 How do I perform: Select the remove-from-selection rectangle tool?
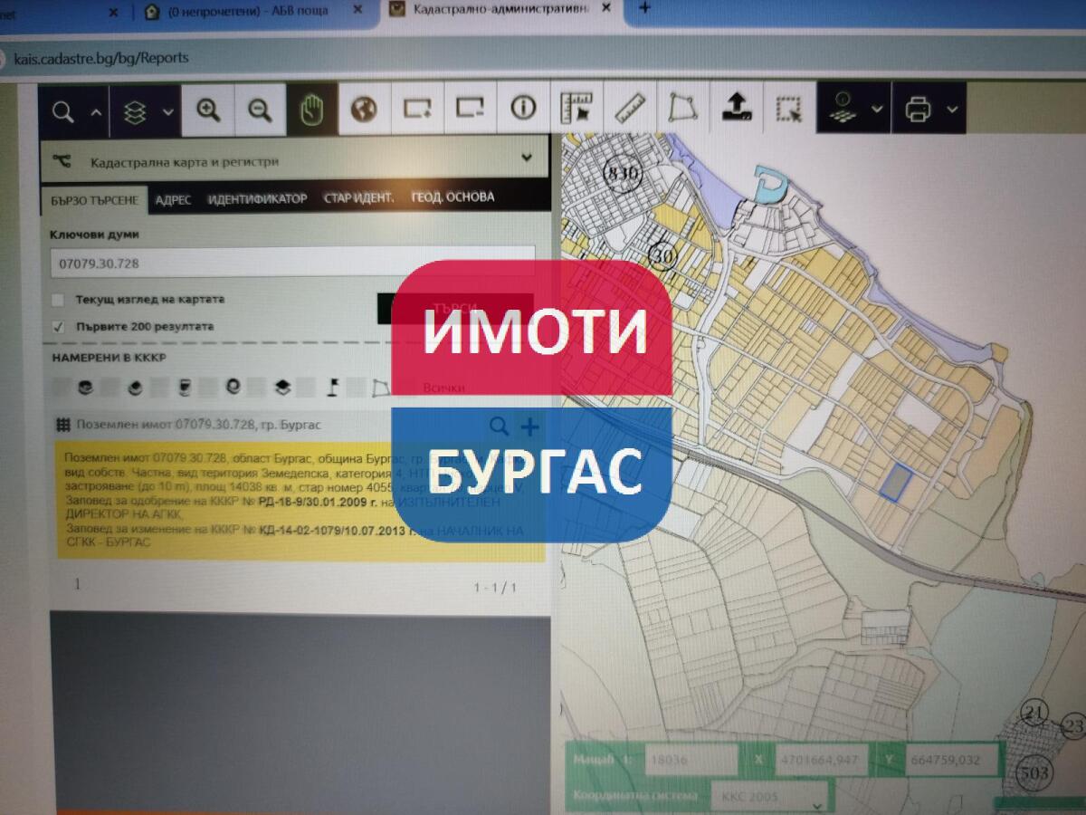tap(470, 108)
